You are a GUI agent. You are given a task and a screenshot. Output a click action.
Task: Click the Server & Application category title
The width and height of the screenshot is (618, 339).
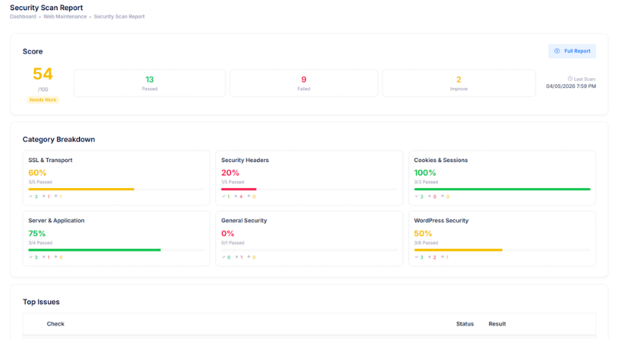(57, 221)
